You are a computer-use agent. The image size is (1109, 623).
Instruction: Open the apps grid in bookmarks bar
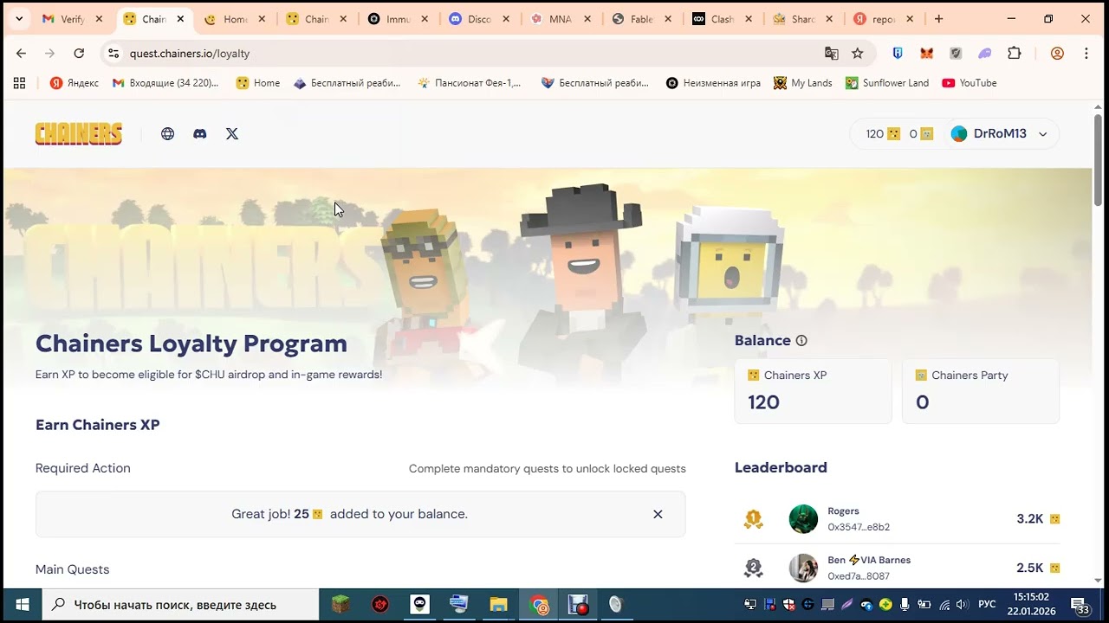(x=19, y=83)
